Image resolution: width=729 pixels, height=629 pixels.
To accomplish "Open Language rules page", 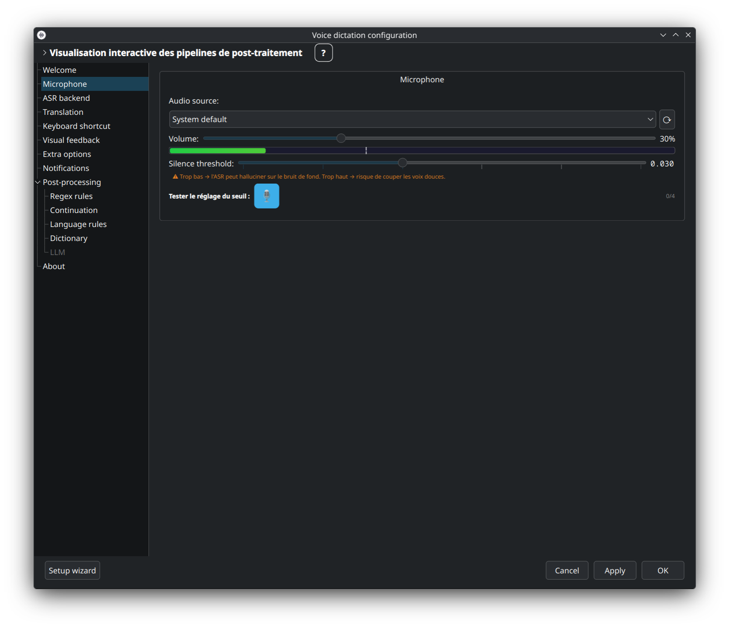I will pyautogui.click(x=78, y=224).
